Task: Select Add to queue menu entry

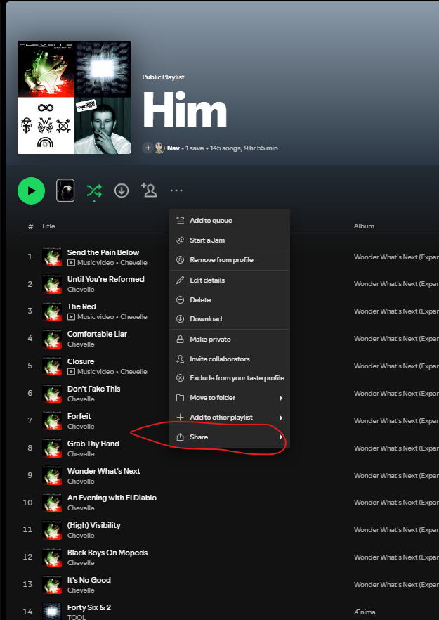Action: coord(230,220)
